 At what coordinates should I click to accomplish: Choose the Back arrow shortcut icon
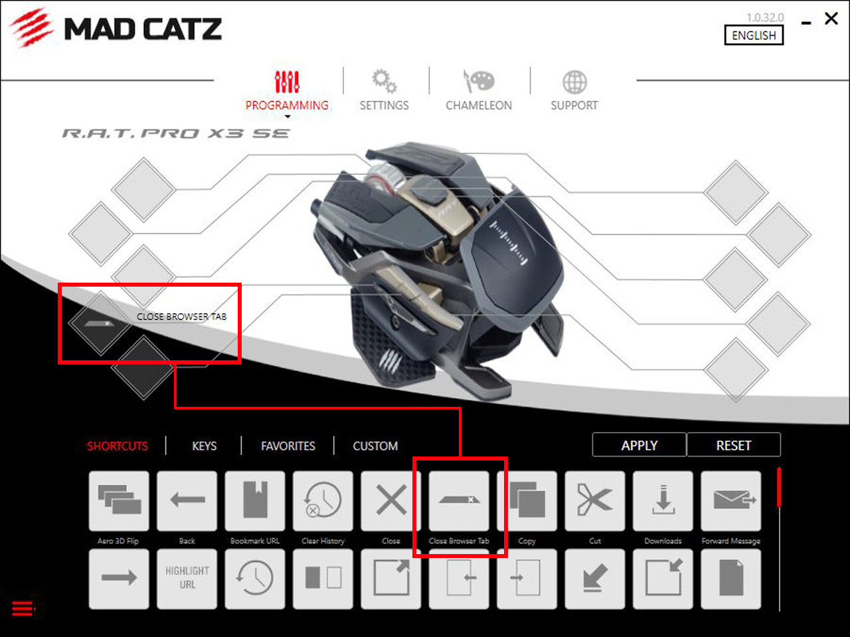[187, 501]
